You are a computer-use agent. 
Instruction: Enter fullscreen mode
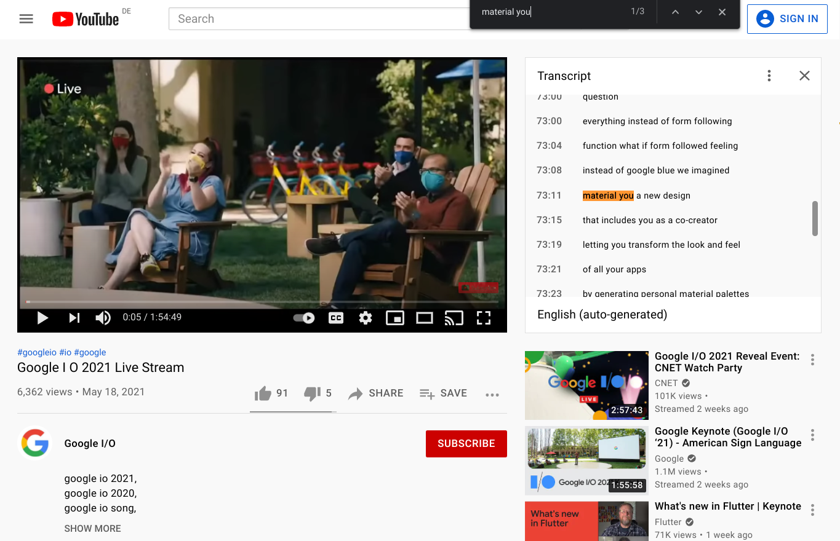484,318
